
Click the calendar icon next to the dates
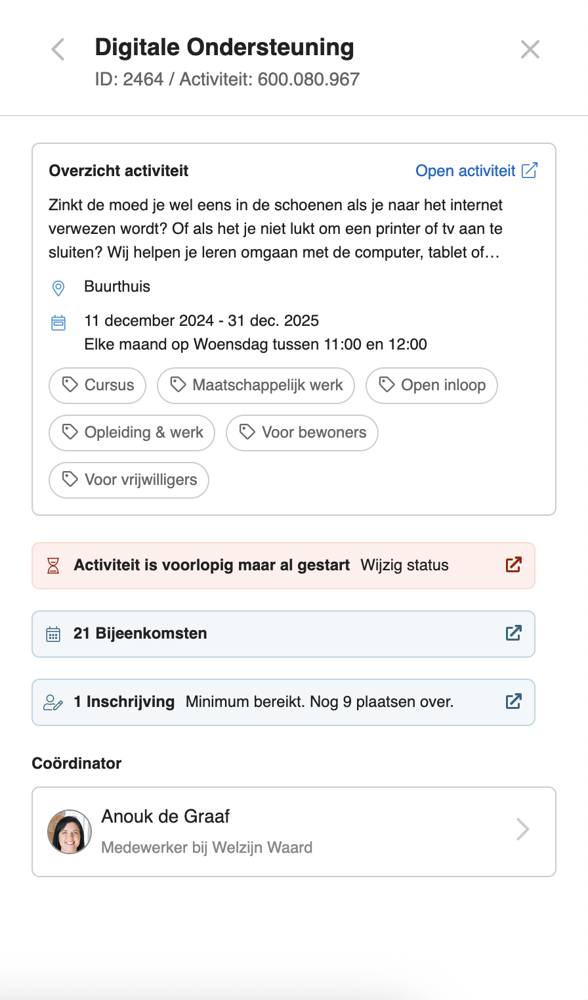tap(58, 322)
